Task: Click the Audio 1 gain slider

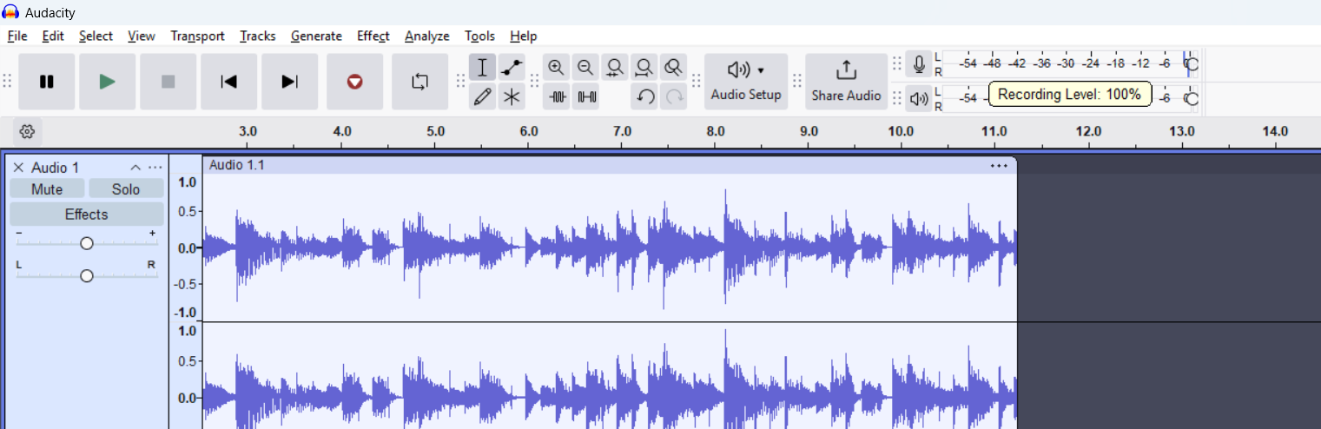Action: 86,244
